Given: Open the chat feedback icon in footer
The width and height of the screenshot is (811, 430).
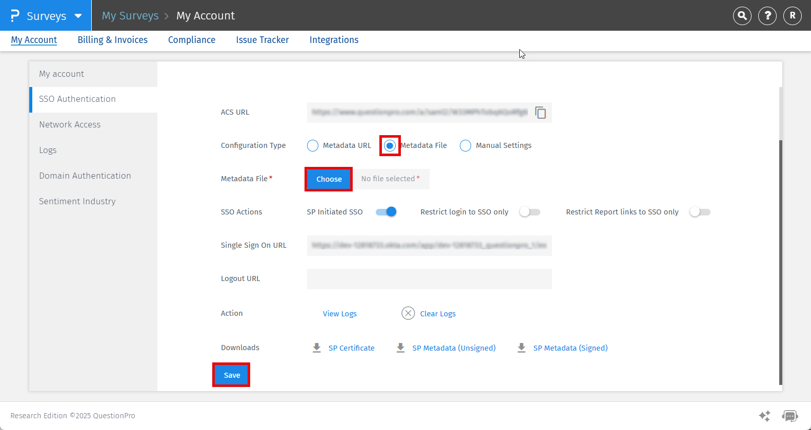Looking at the screenshot, I should (789, 416).
